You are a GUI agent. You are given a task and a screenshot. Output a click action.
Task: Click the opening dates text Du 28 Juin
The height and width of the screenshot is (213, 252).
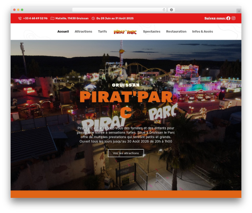(115, 18)
